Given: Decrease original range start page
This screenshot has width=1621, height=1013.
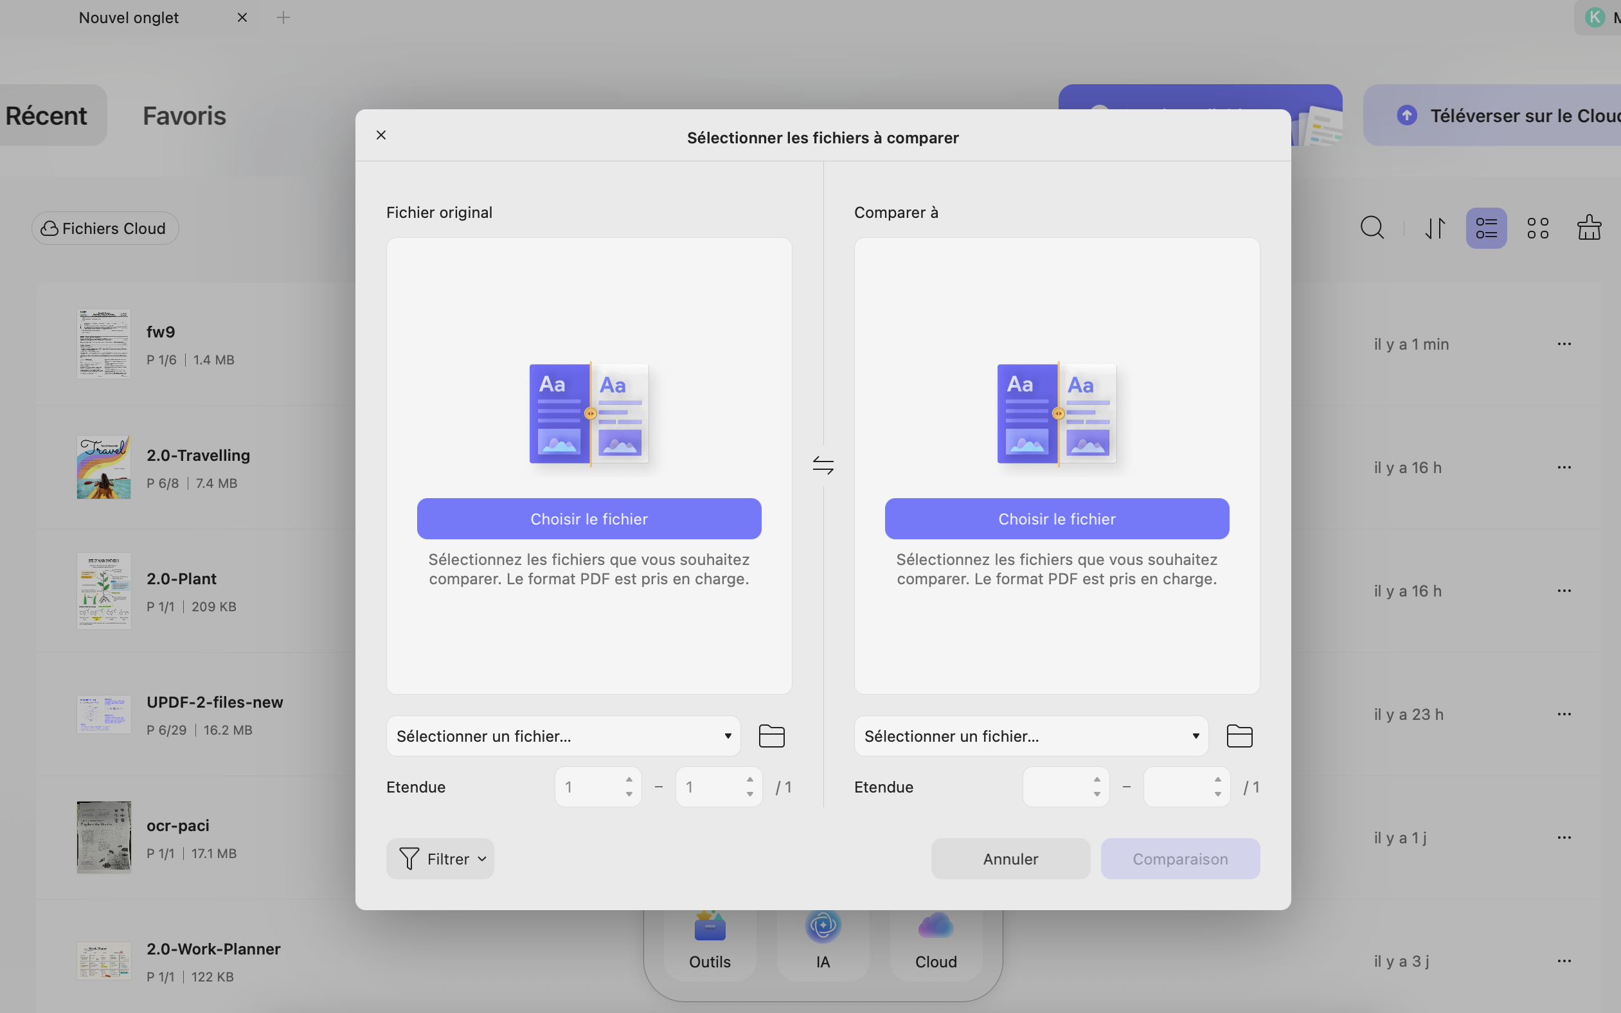Looking at the screenshot, I should 629,794.
